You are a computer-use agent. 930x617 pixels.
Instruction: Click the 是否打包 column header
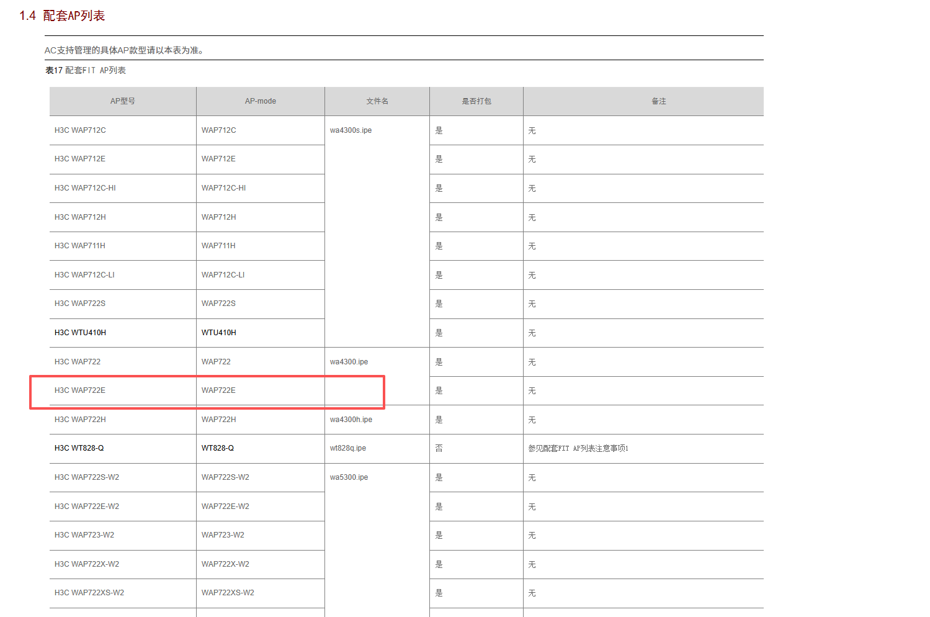tap(476, 101)
